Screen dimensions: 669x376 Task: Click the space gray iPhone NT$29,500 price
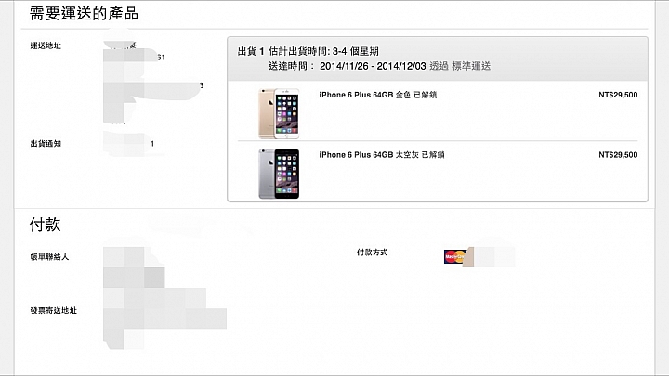[618, 155]
